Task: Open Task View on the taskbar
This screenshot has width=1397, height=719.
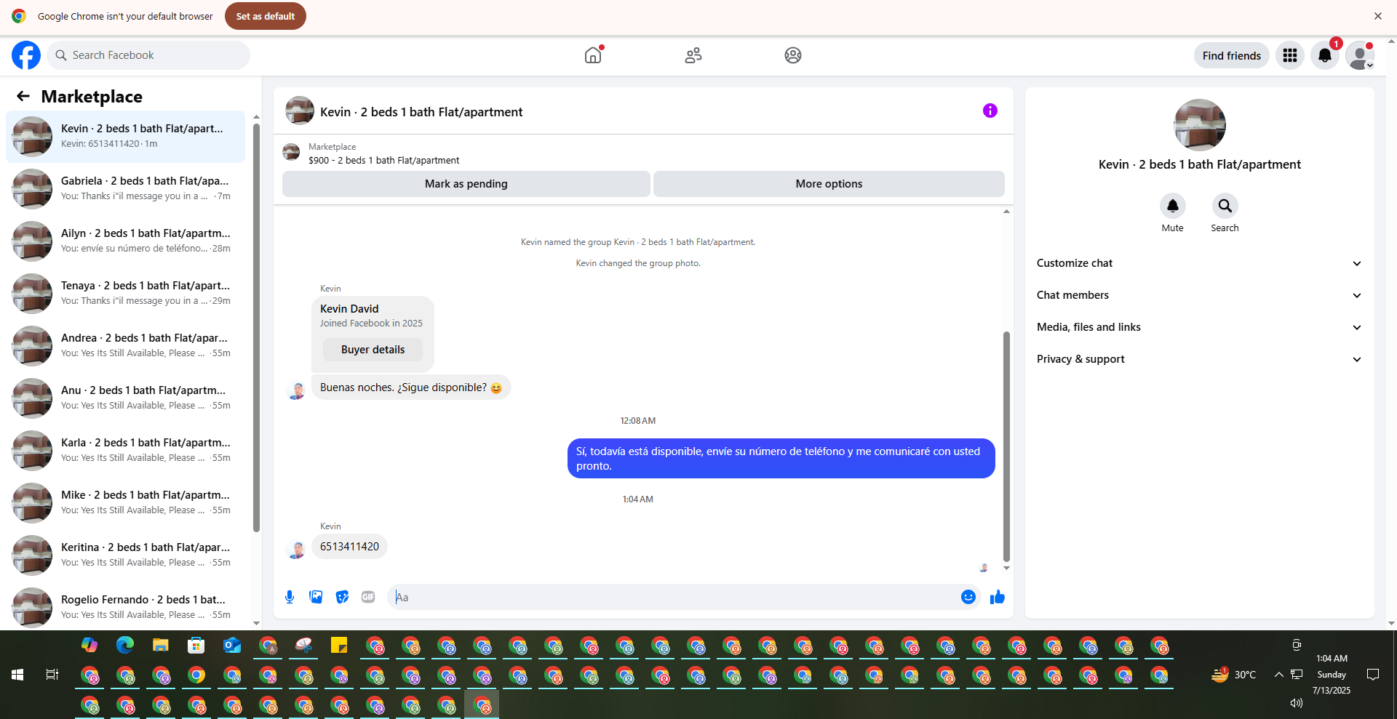Action: pos(52,675)
